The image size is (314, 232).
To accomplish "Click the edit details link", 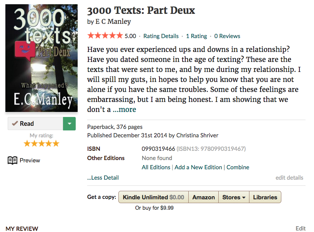I will coord(289,177).
